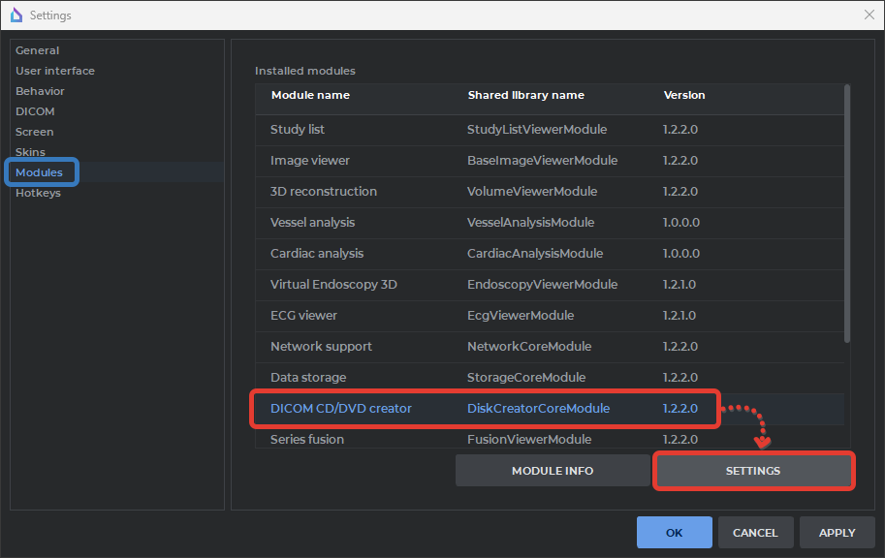Select the Screen settings category

35,132
